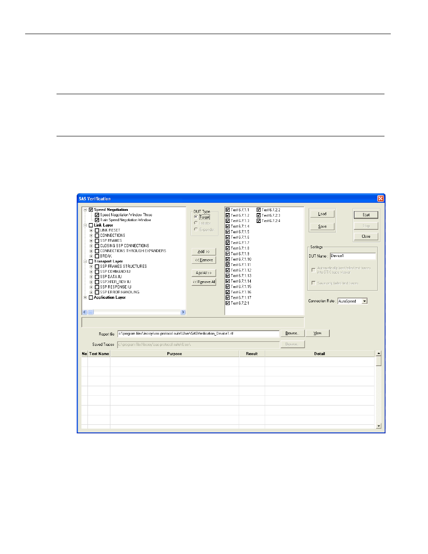Image resolution: width=428 pixels, height=554 pixels.
Task: Expand CONNECTIONS THROUGH EXPANDERS node
Action: (91, 251)
